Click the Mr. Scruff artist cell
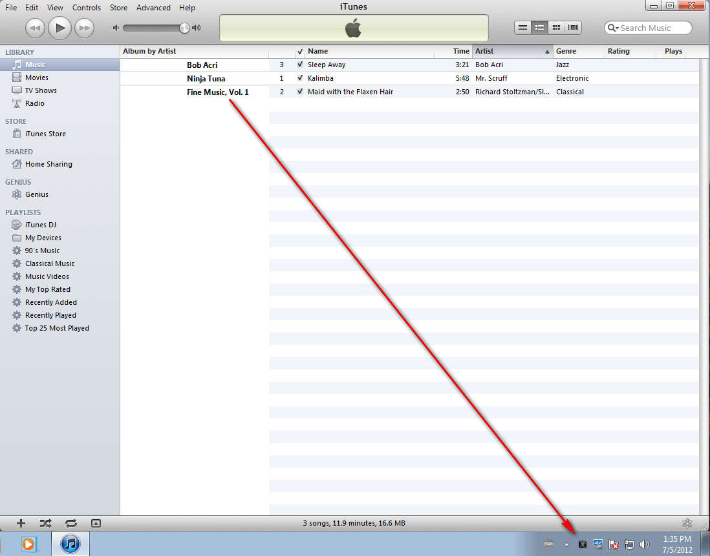Viewport: 710px width, 556px height. [491, 78]
